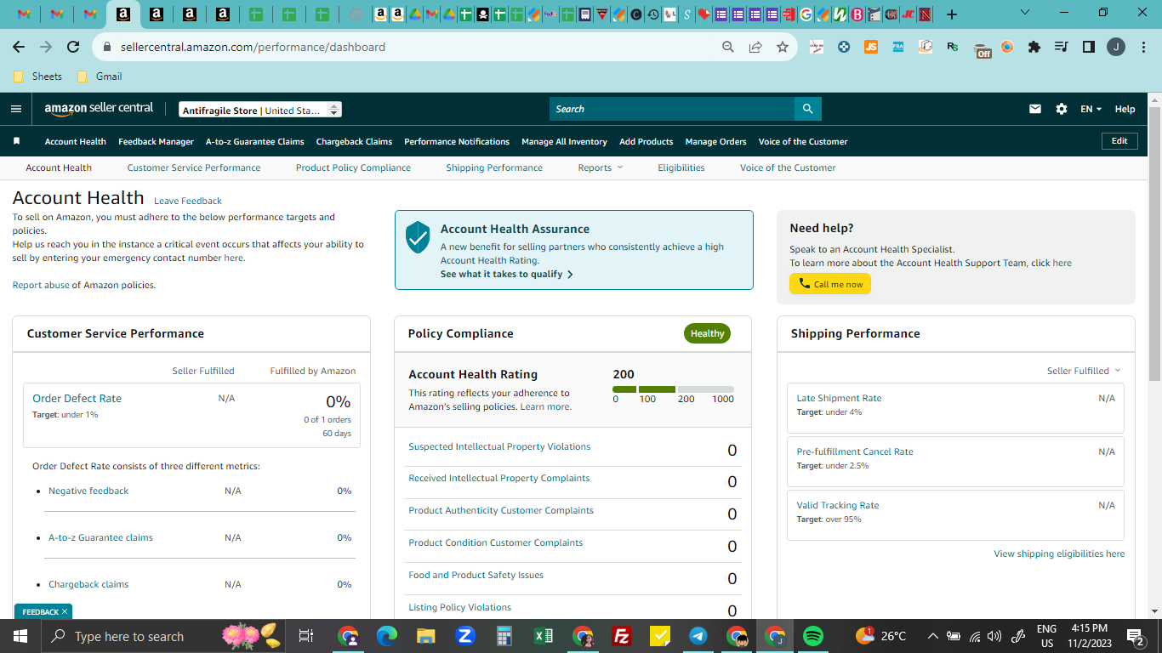Click the Valid Tracking Rate link
1162x653 pixels.
pos(838,505)
